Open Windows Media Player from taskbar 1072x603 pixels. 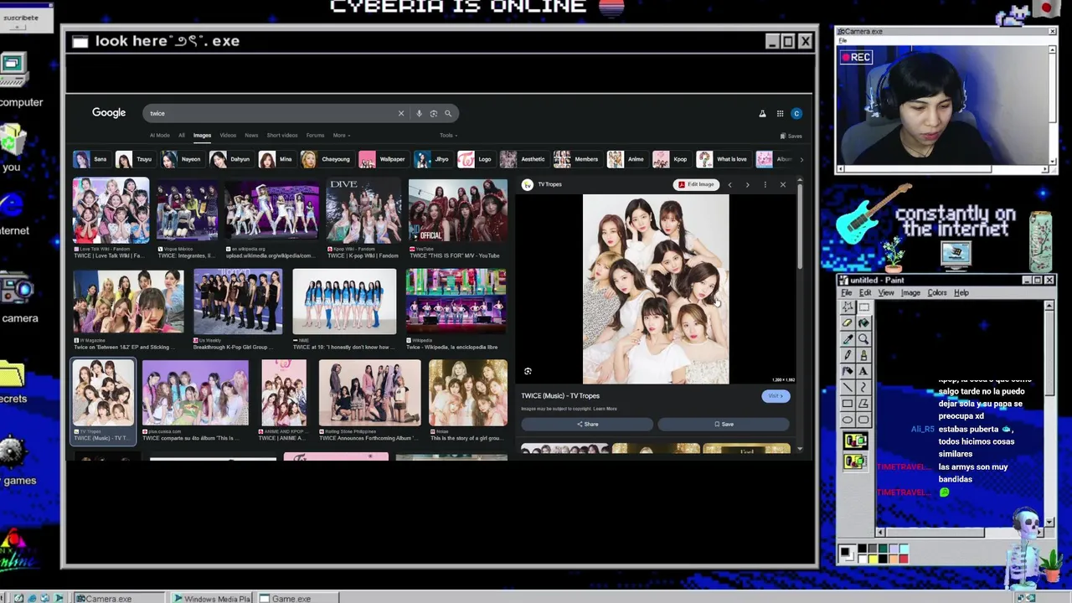(211, 598)
